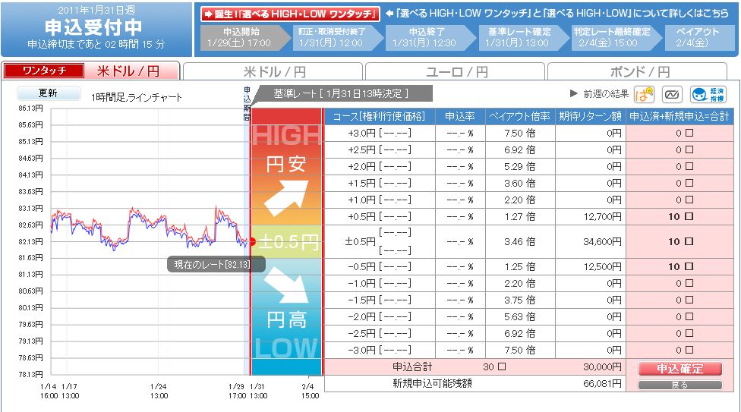Click the 更新 refresh button
This screenshot has height=412, width=741.
pyautogui.click(x=48, y=94)
